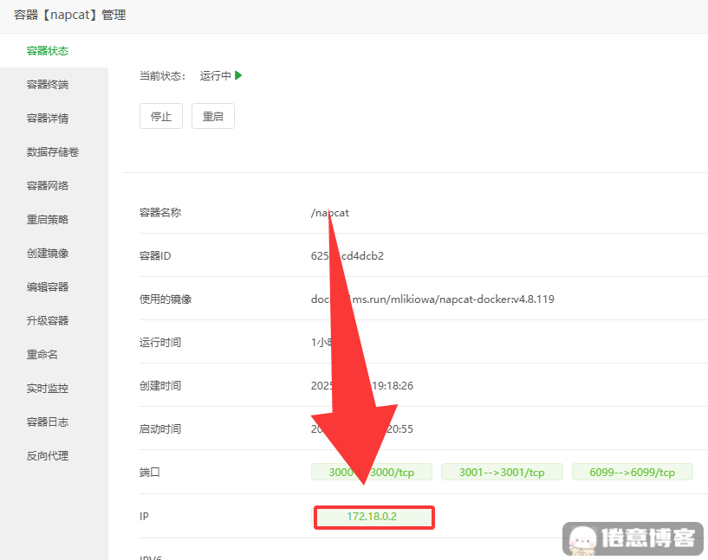708x560 pixels.
Task: Click 升级容器 sidebar item
Action: [48, 321]
